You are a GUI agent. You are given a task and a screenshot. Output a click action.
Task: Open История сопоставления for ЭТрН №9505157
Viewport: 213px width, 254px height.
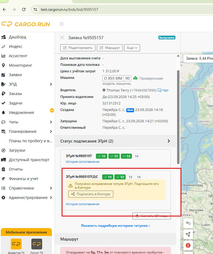(x=82, y=162)
